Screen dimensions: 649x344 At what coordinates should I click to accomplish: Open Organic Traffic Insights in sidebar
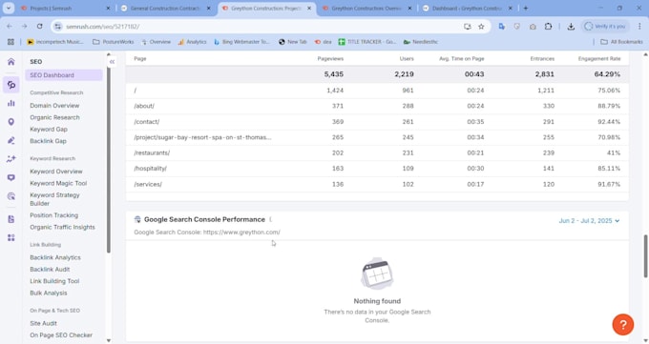coord(62,227)
